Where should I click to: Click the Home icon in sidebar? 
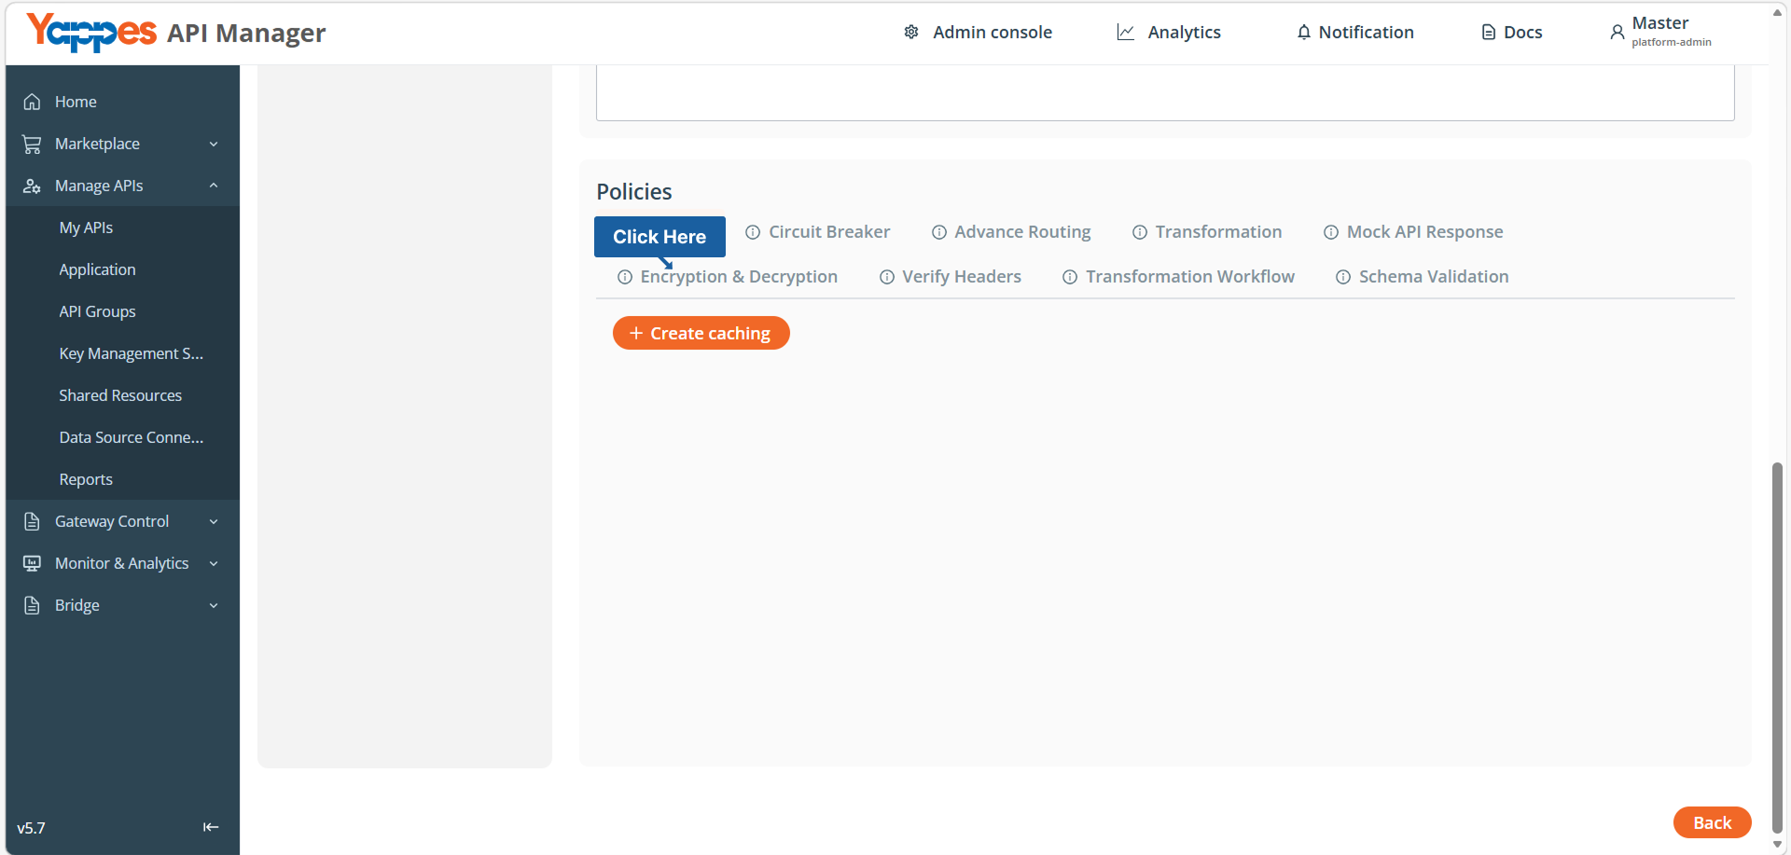[32, 102]
